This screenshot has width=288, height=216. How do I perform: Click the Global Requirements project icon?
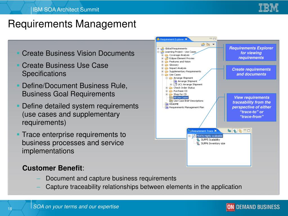(x=162, y=49)
